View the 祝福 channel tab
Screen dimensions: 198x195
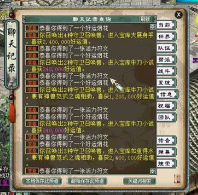[x=166, y=106]
